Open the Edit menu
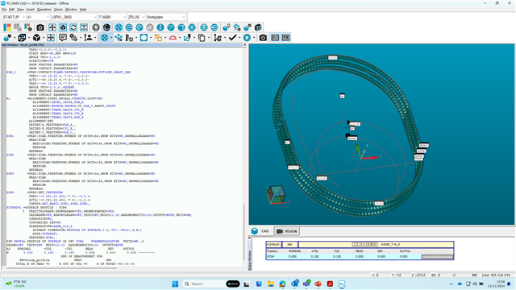Viewport: 516px width, 290px height. click(11, 10)
